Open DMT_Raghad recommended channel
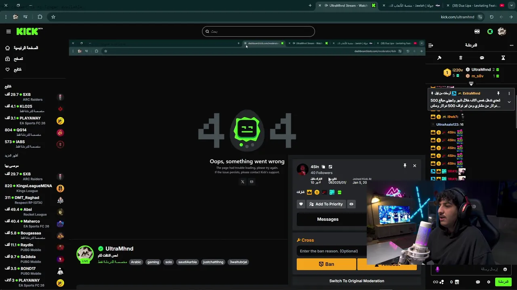Image resolution: width=517 pixels, height=290 pixels. click(x=34, y=200)
